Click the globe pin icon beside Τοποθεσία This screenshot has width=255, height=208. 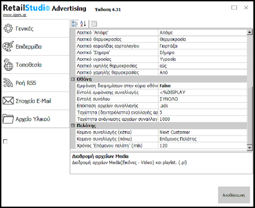click(8, 65)
